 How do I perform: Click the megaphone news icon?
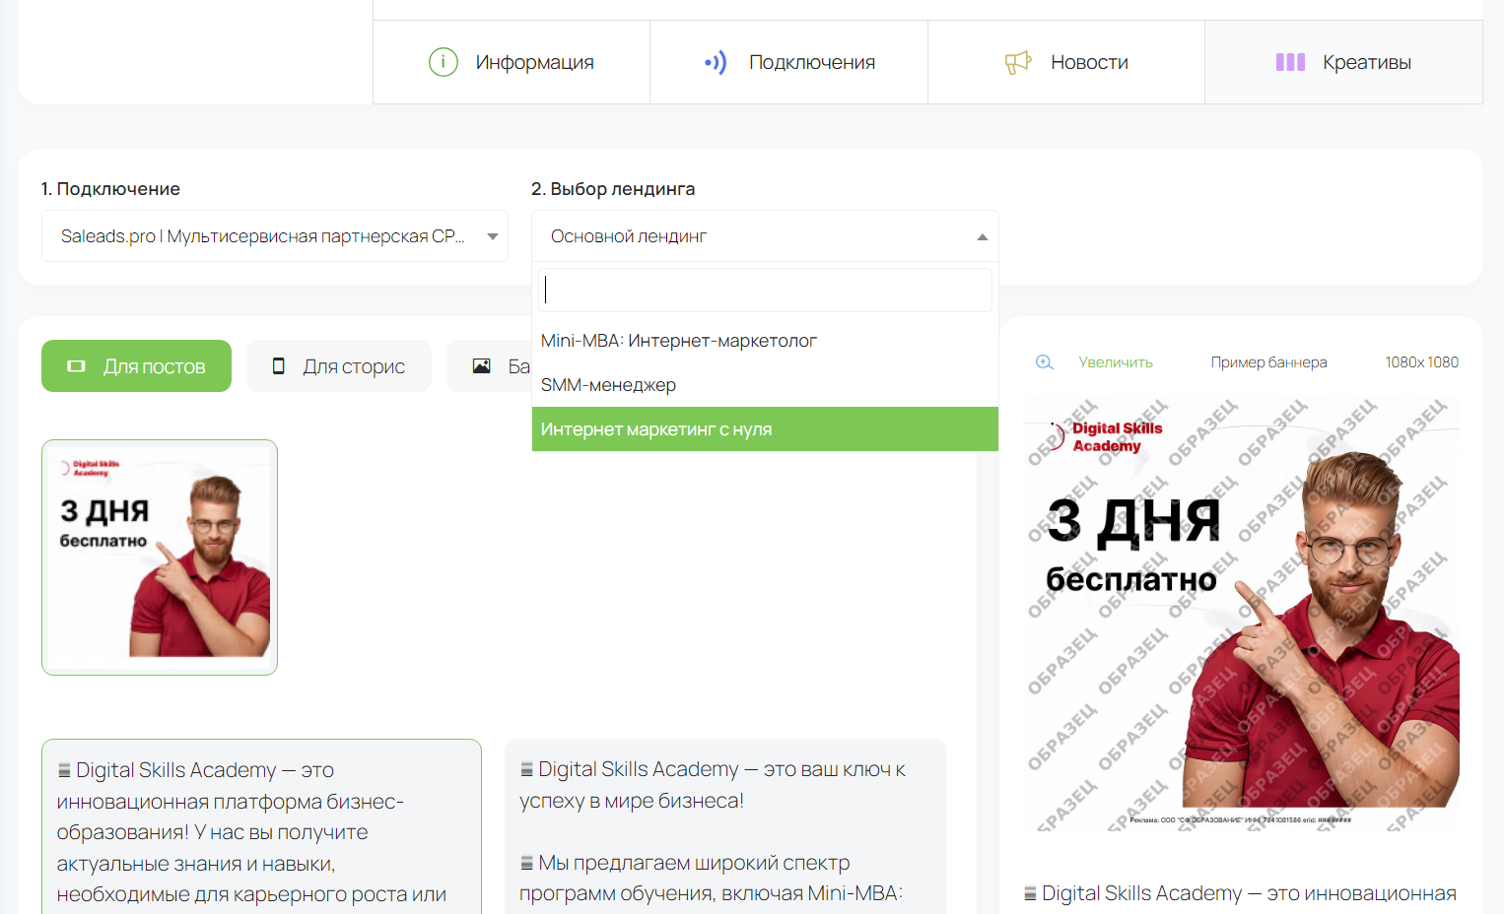pos(1018,62)
